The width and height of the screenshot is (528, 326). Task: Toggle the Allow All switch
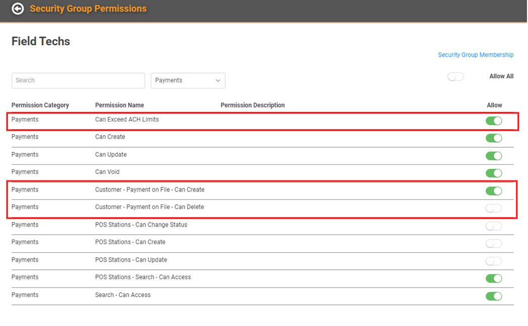click(456, 76)
